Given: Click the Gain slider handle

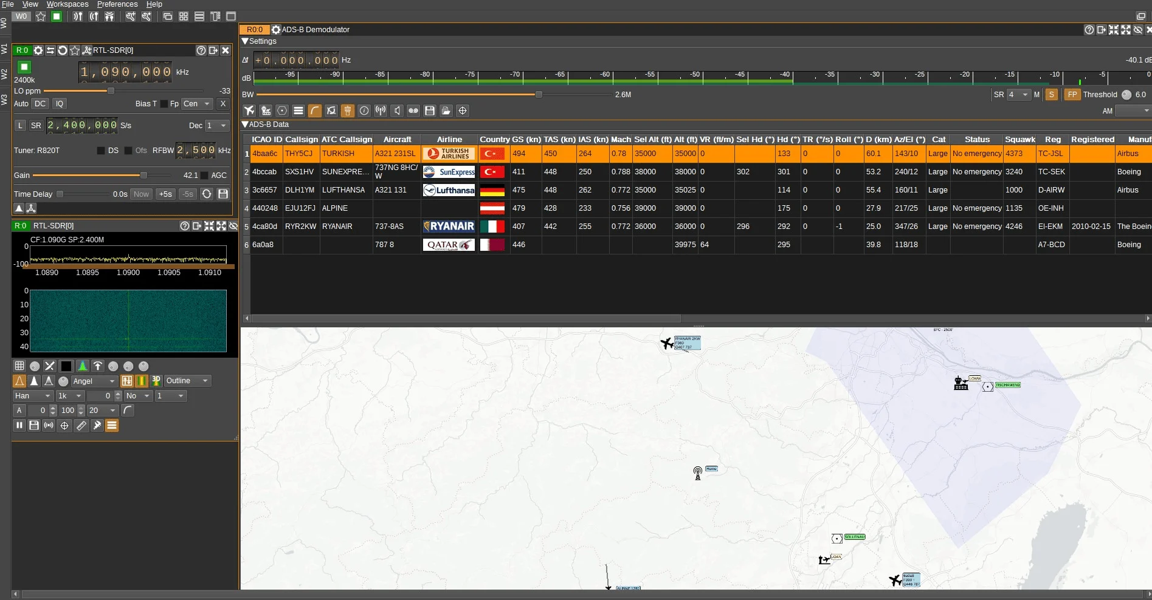Looking at the screenshot, I should 143,176.
